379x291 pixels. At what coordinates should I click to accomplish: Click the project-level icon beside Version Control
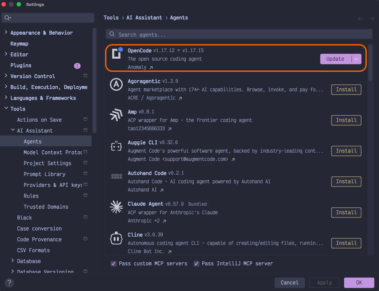coord(85,76)
